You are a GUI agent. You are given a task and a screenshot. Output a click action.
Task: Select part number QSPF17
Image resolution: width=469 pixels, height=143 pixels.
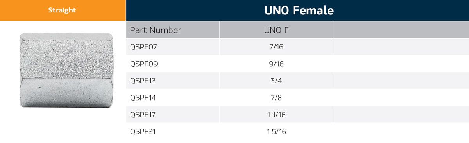[143, 115]
